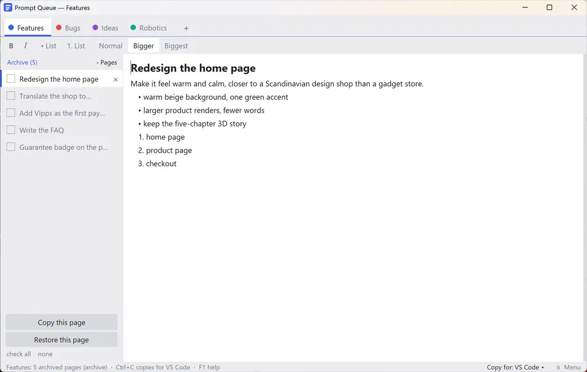
Task: Click the Copy this page button
Action: tap(61, 323)
